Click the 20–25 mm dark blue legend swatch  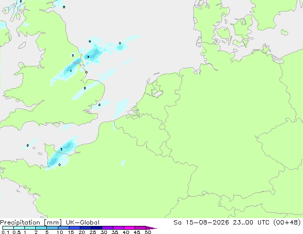pos(86,228)
